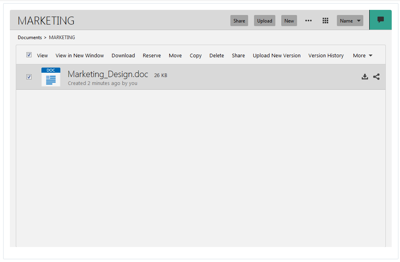Choose Upload New Version
The height and width of the screenshot is (262, 400).
coord(277,55)
